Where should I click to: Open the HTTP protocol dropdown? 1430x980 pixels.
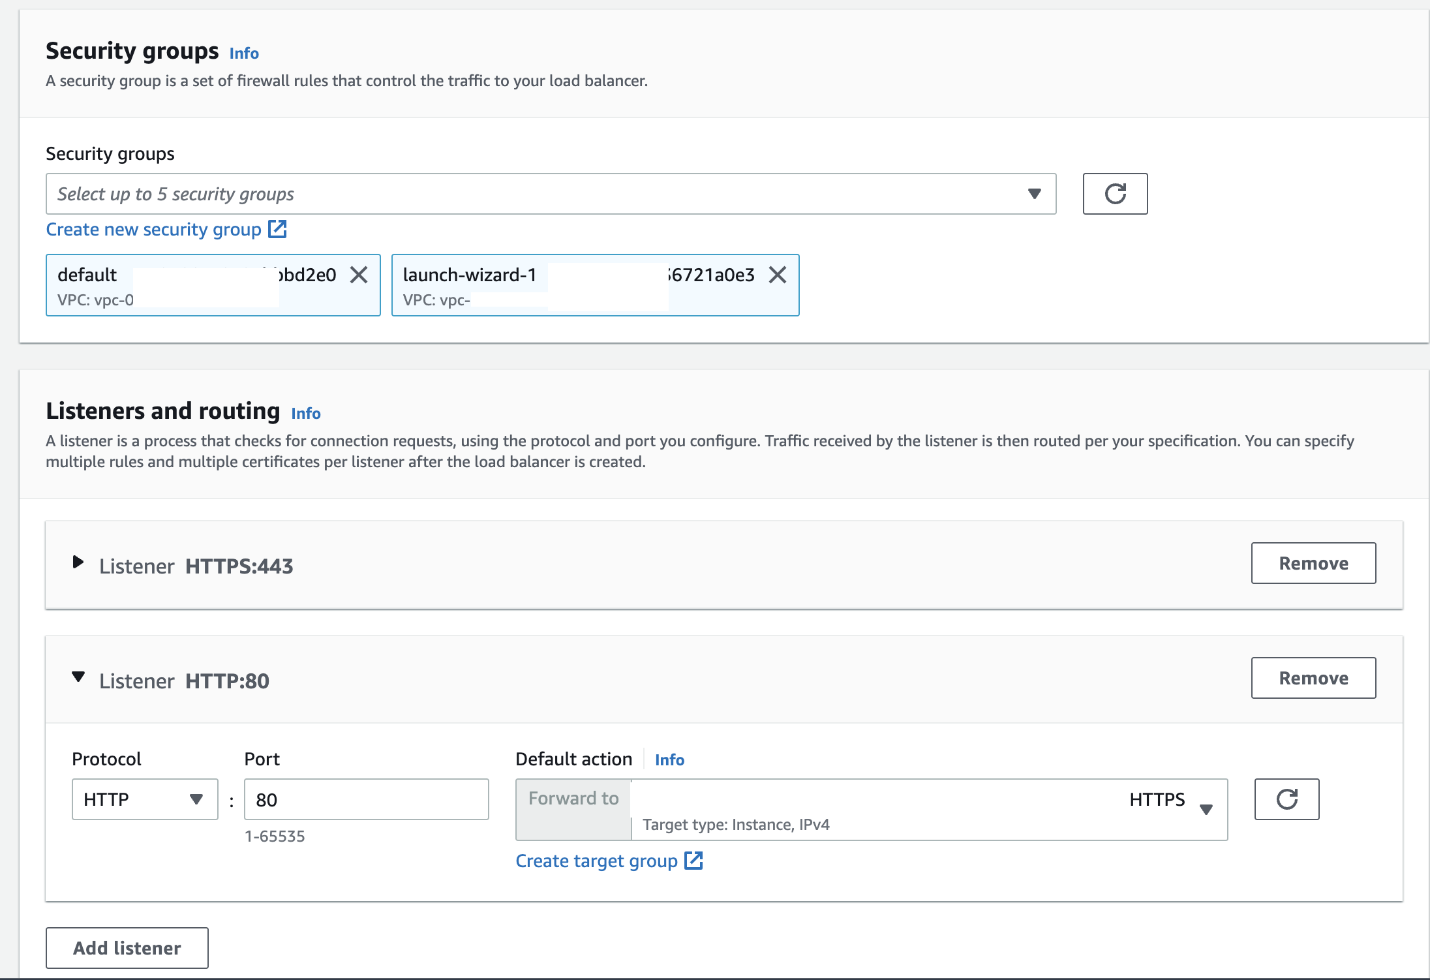144,799
